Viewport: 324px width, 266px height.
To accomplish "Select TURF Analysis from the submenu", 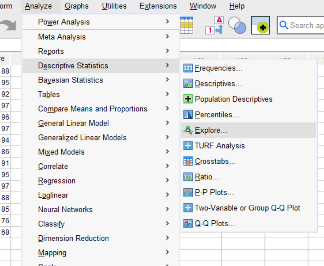I will [220, 145].
